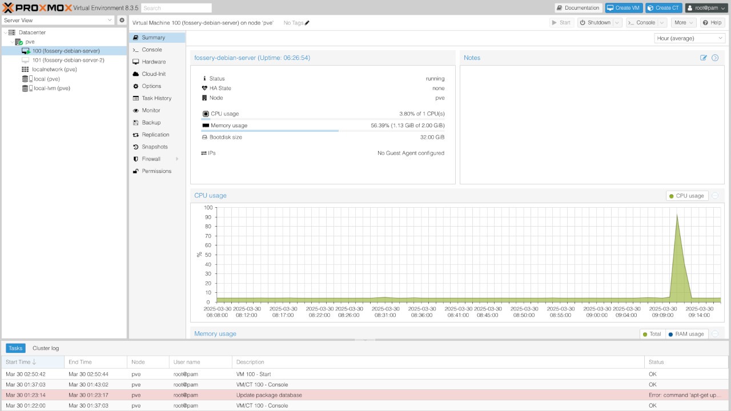Toggle the CPU usage legend entry

click(x=687, y=196)
